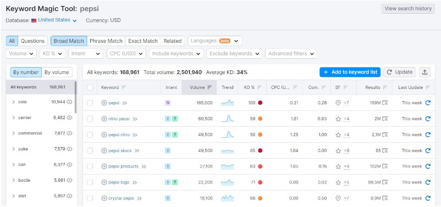Click SERP feature star icon for nitro pepsi
Image resolution: width=441 pixels, height=207 pixels.
pos(338,119)
